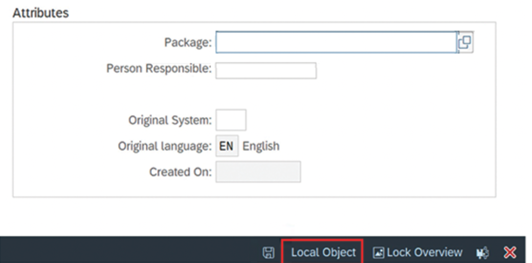The height and width of the screenshot is (263, 532).
Task: Click the Original System label
Action: point(169,121)
